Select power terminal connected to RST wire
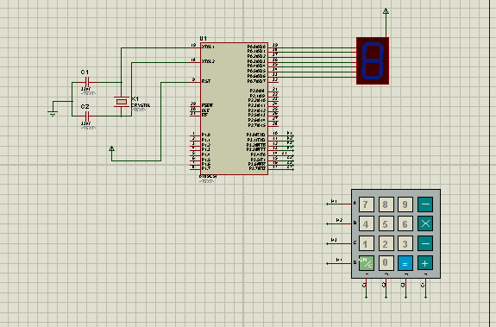The height and width of the screenshot is (327, 496). coord(111,148)
